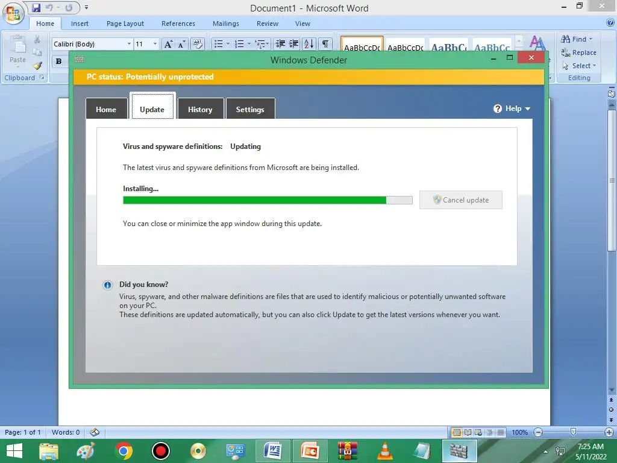Go to Windows Defender Home tab

point(106,109)
